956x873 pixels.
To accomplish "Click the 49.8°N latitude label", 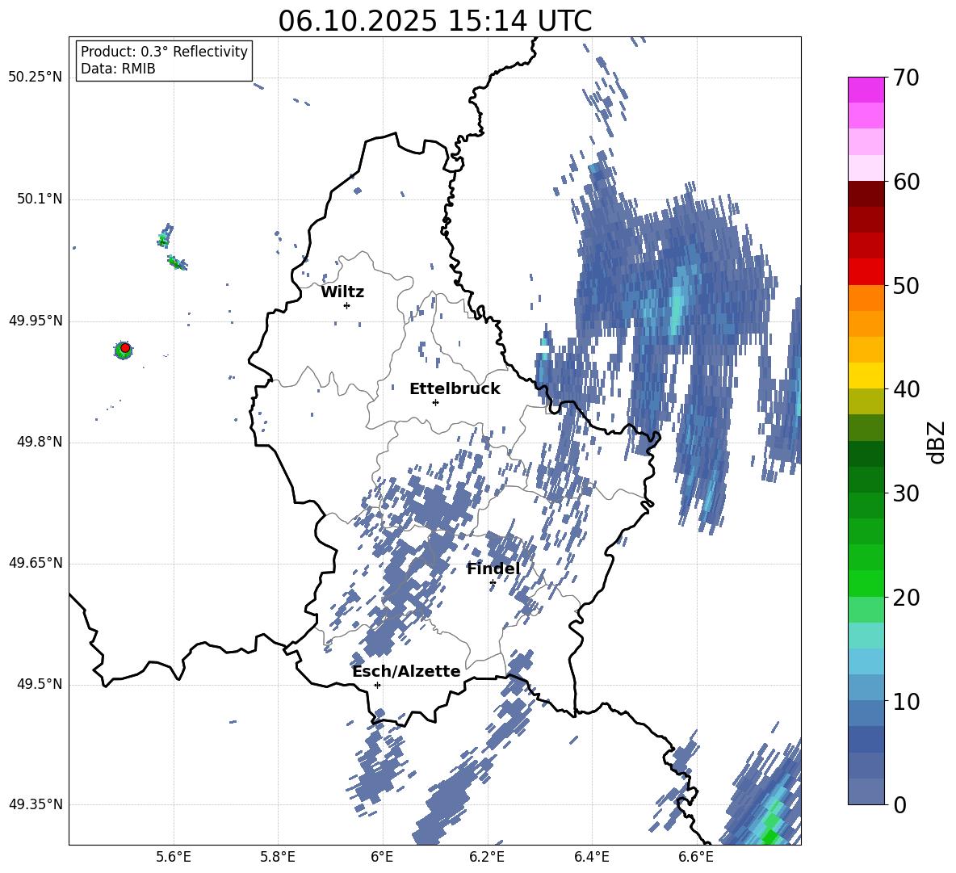I will [x=39, y=442].
